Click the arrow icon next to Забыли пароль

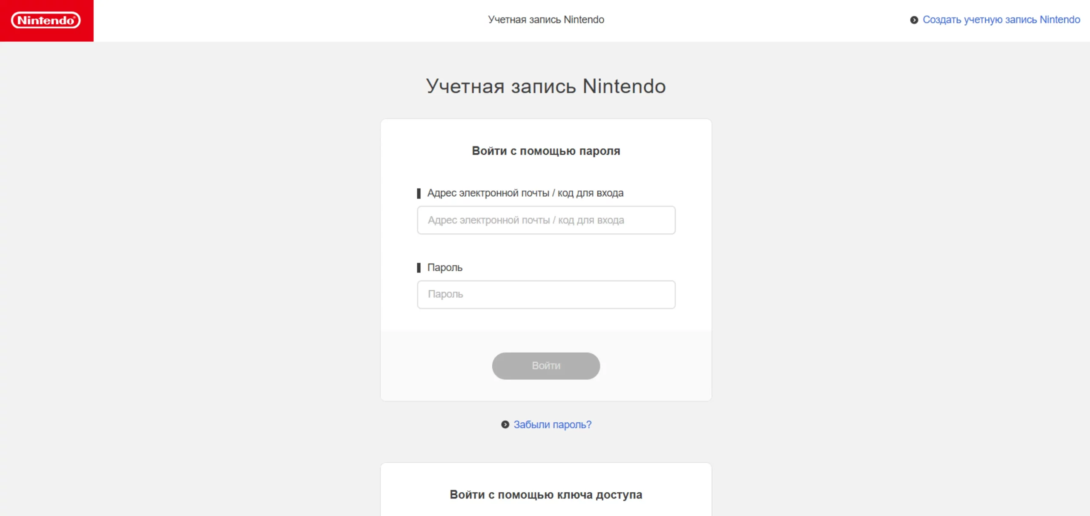(x=505, y=424)
